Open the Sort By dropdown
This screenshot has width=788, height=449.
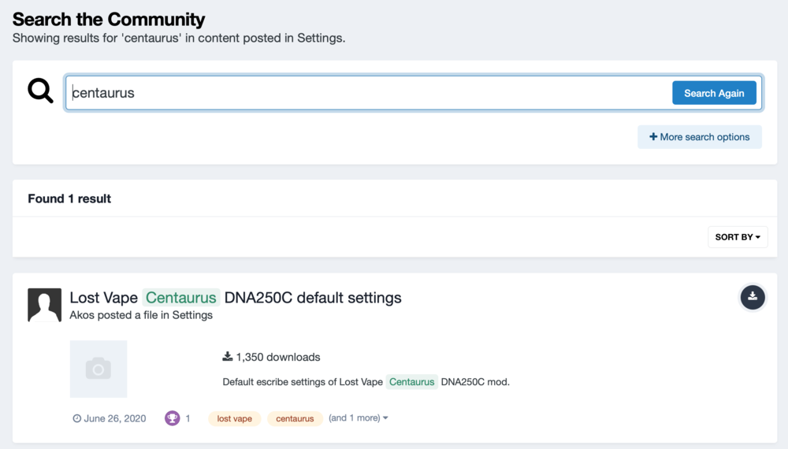(x=738, y=237)
